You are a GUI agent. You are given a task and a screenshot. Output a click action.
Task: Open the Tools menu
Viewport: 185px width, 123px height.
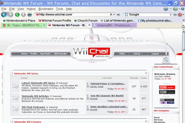(60, 9)
